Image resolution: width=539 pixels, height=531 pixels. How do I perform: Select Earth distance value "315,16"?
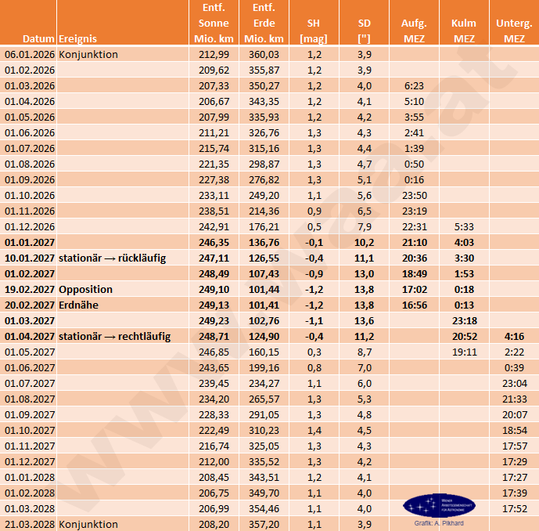click(264, 148)
